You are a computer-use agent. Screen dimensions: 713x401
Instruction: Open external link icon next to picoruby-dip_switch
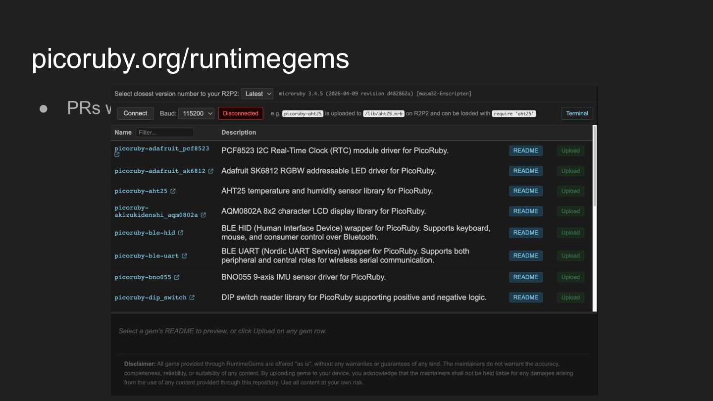click(x=192, y=298)
